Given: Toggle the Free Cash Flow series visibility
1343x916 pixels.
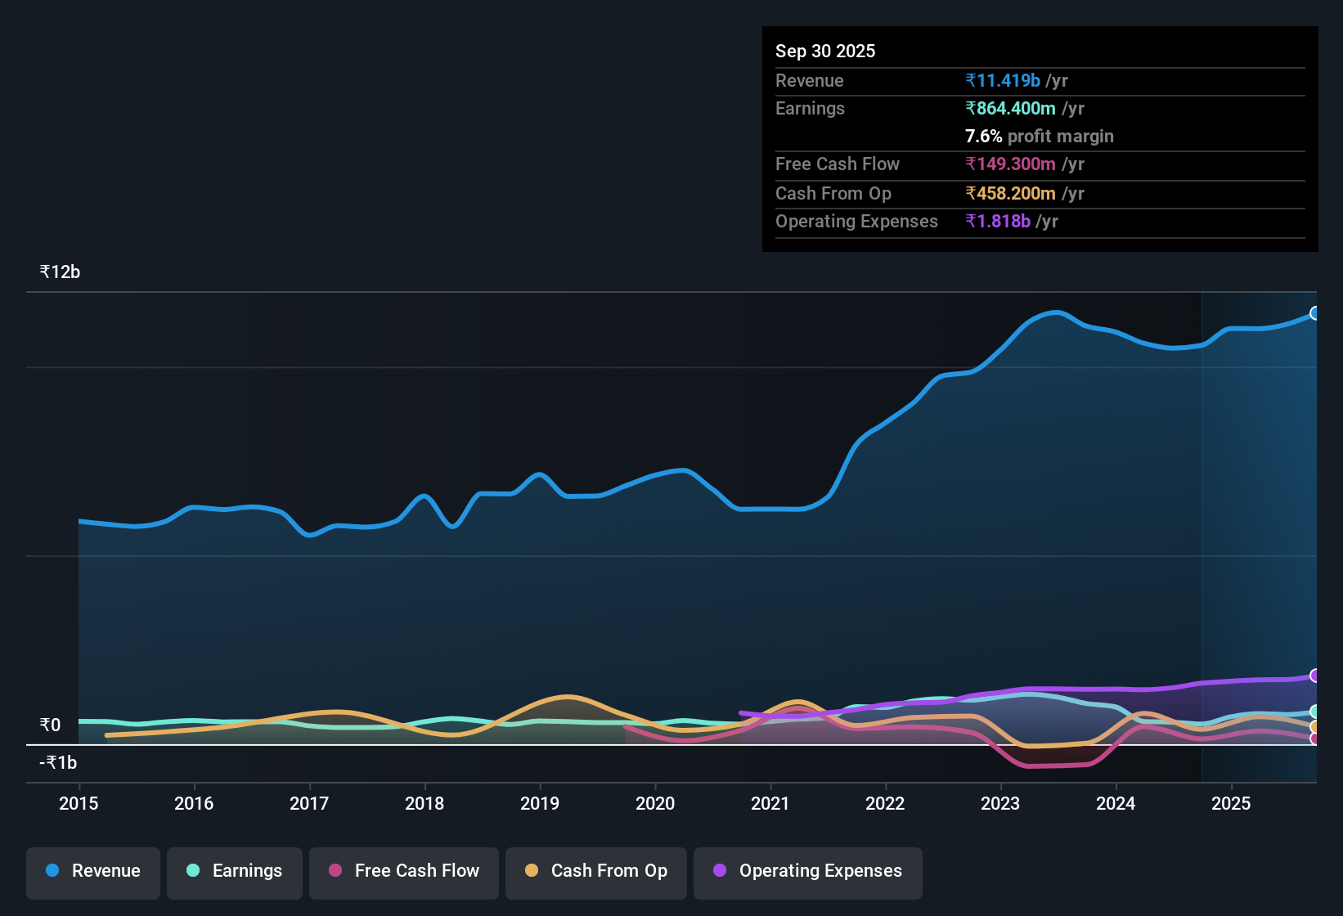Looking at the screenshot, I should click(x=403, y=871).
